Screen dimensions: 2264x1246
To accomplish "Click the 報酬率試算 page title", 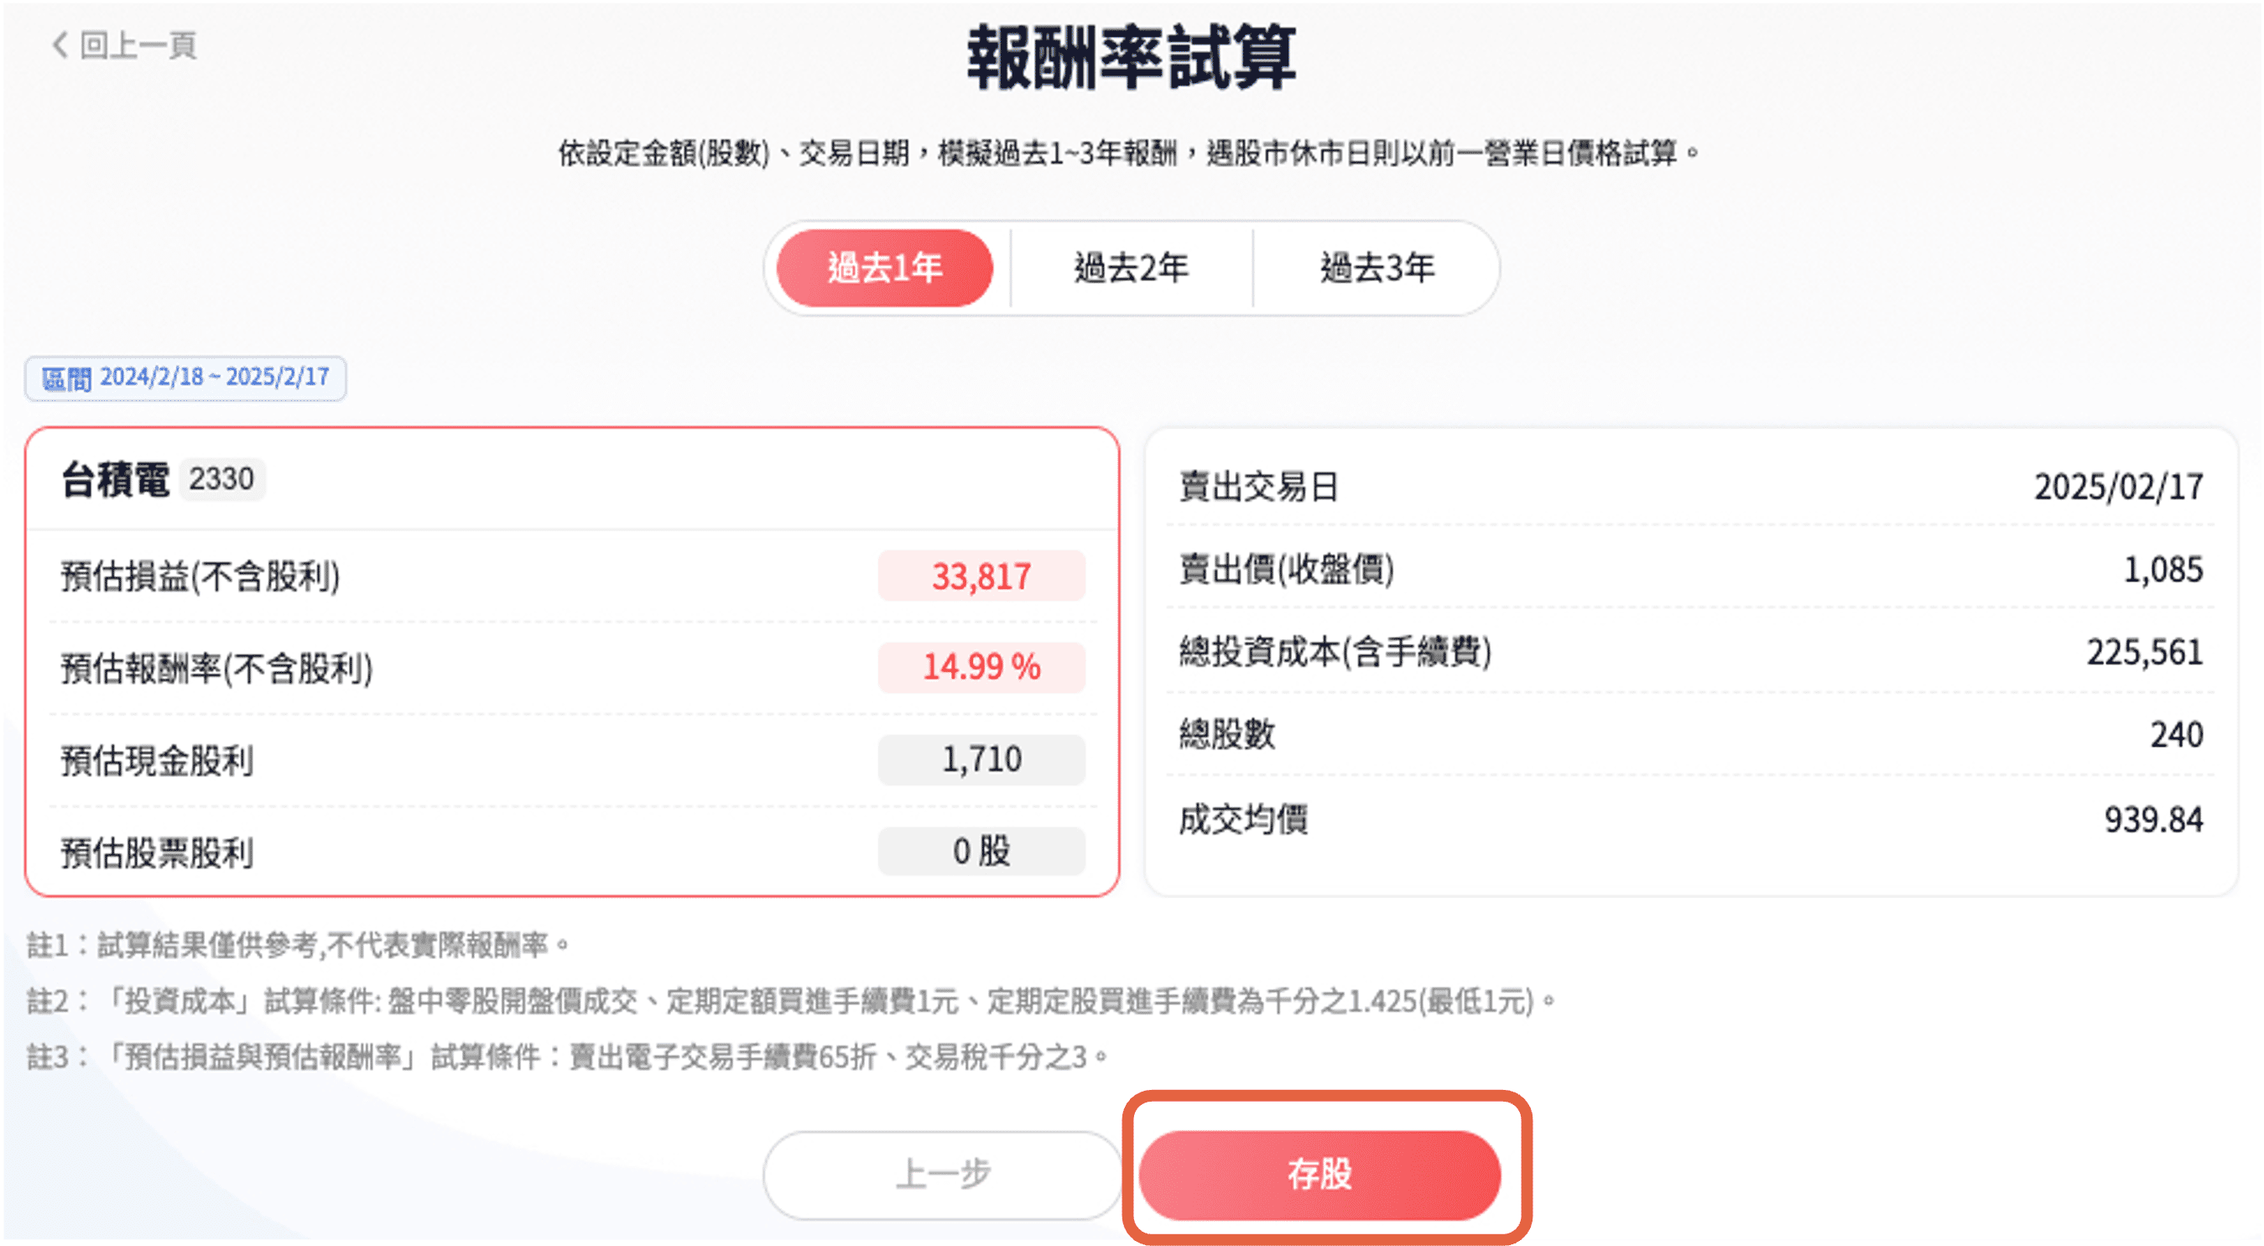I will (1131, 57).
